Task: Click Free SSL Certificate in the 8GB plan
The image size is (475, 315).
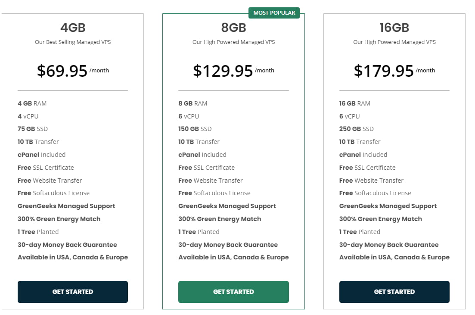Action: [206, 168]
